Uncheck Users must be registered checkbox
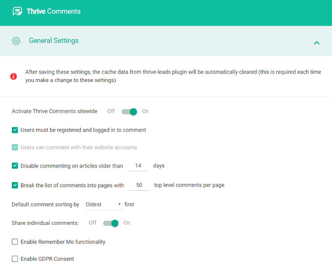Viewport: 332px width, 269px height. [x=15, y=130]
